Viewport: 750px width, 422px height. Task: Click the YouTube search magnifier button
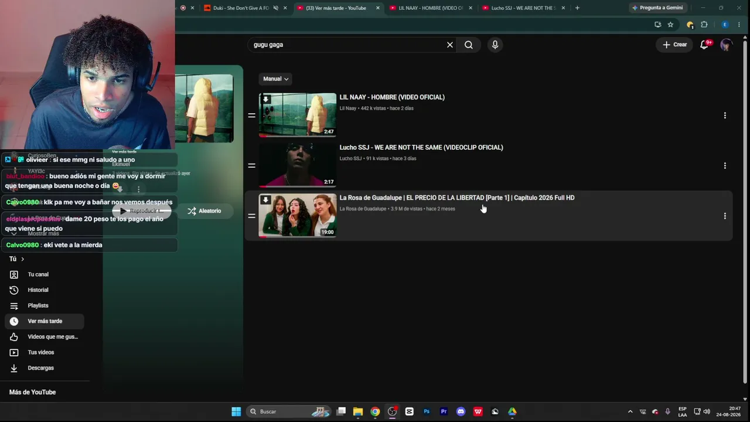(469, 45)
